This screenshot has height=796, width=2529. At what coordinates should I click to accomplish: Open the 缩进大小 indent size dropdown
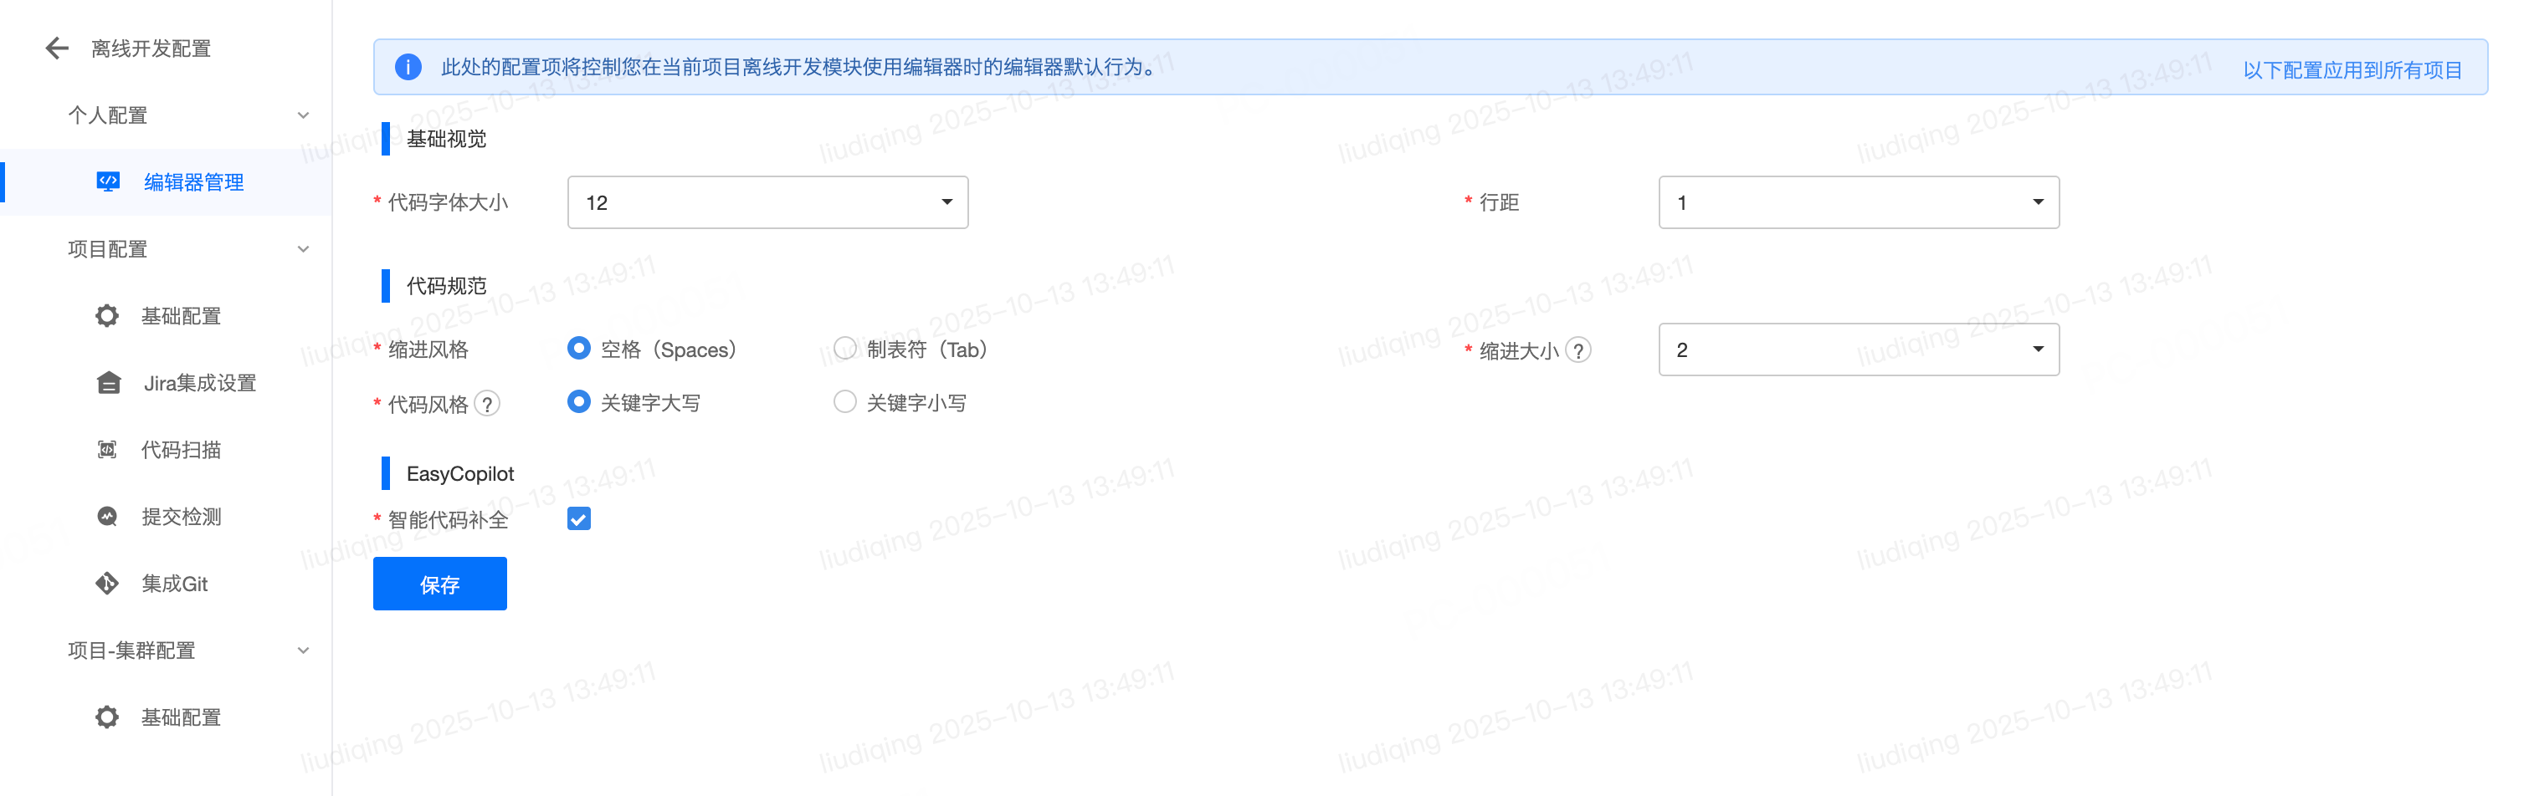pyautogui.click(x=1859, y=350)
